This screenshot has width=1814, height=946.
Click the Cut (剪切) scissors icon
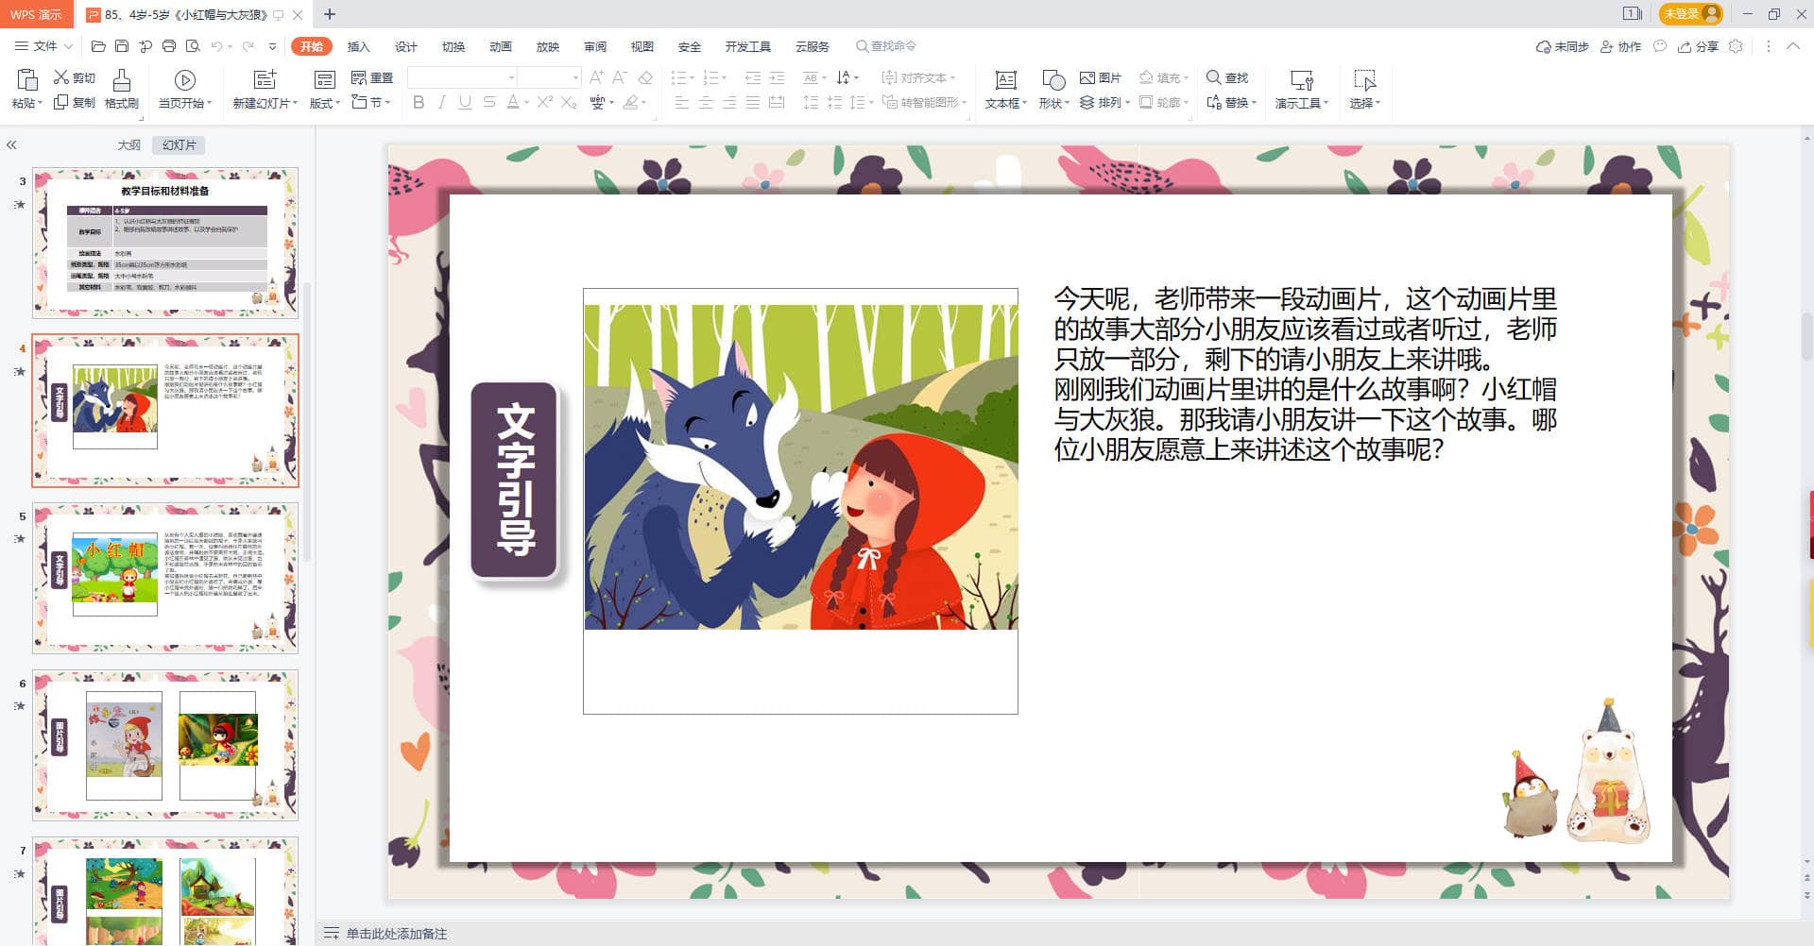click(x=61, y=77)
